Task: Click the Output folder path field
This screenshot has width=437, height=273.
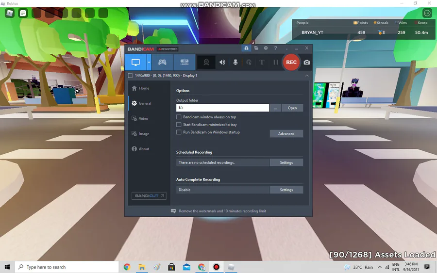Action: [223, 108]
